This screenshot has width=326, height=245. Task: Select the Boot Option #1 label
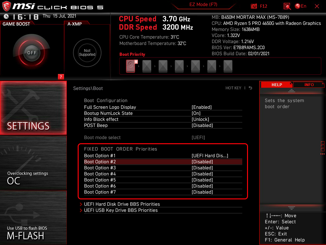100,156
